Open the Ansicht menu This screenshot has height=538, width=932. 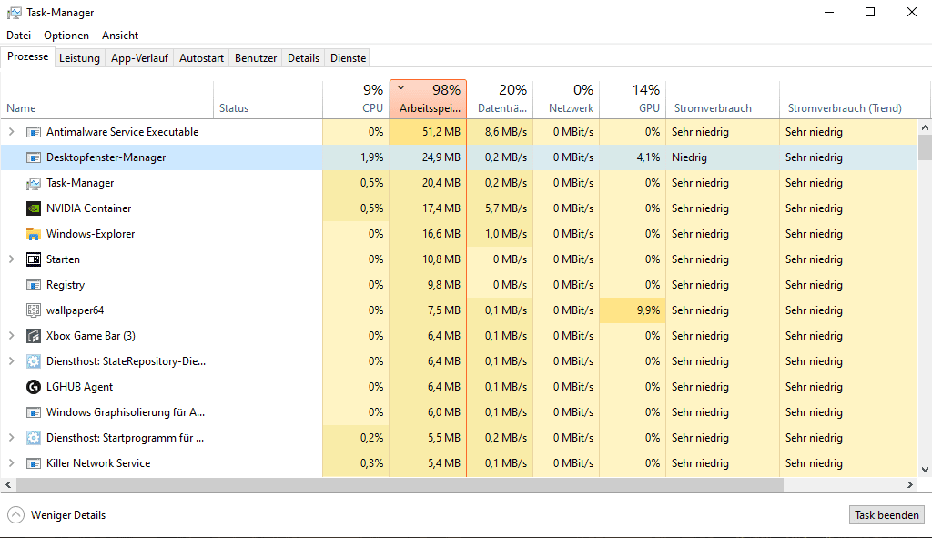pos(120,36)
